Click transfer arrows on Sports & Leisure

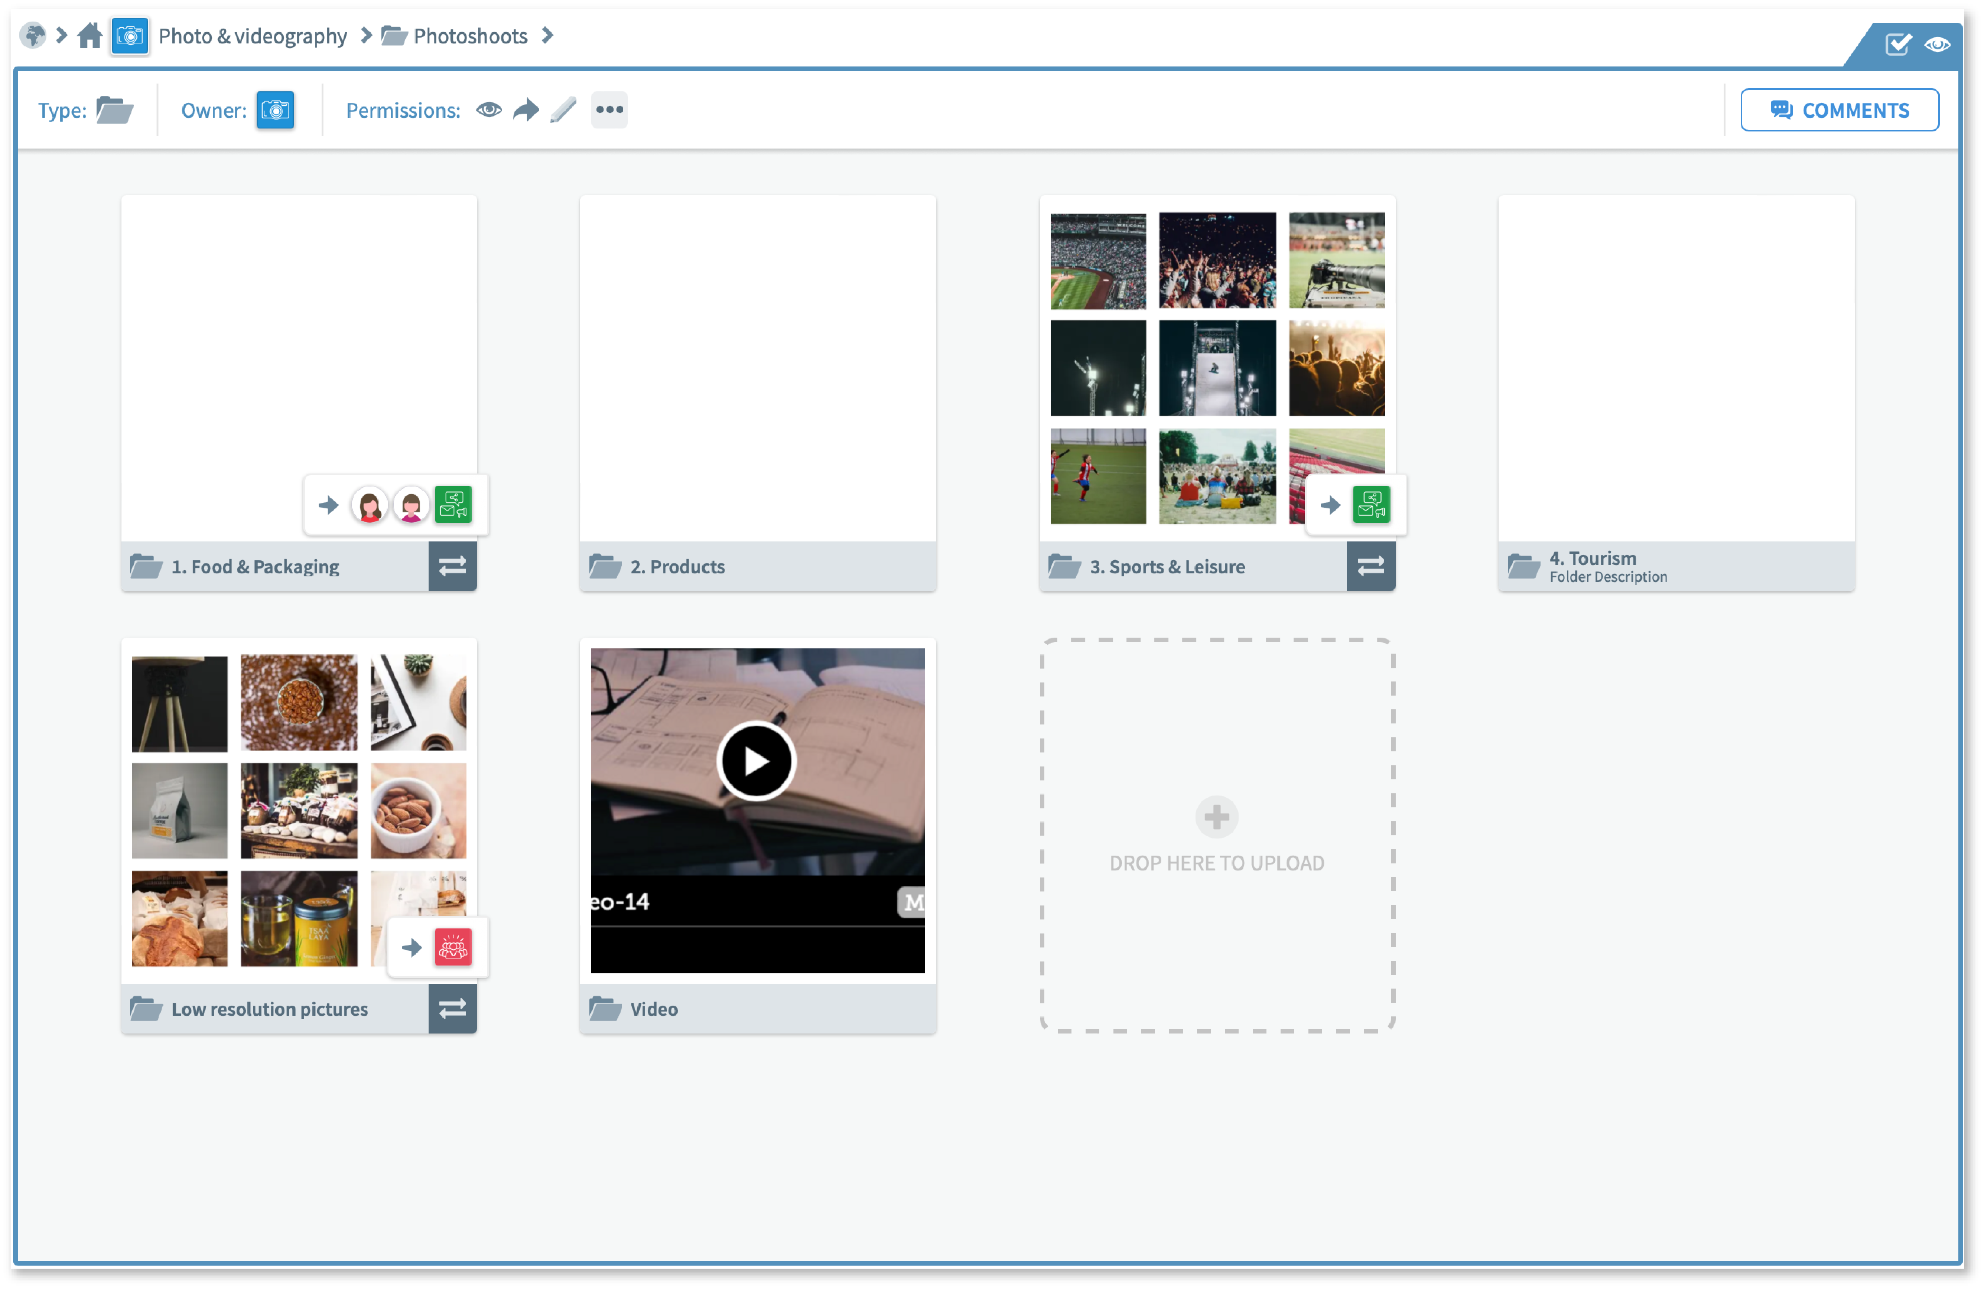click(1370, 567)
